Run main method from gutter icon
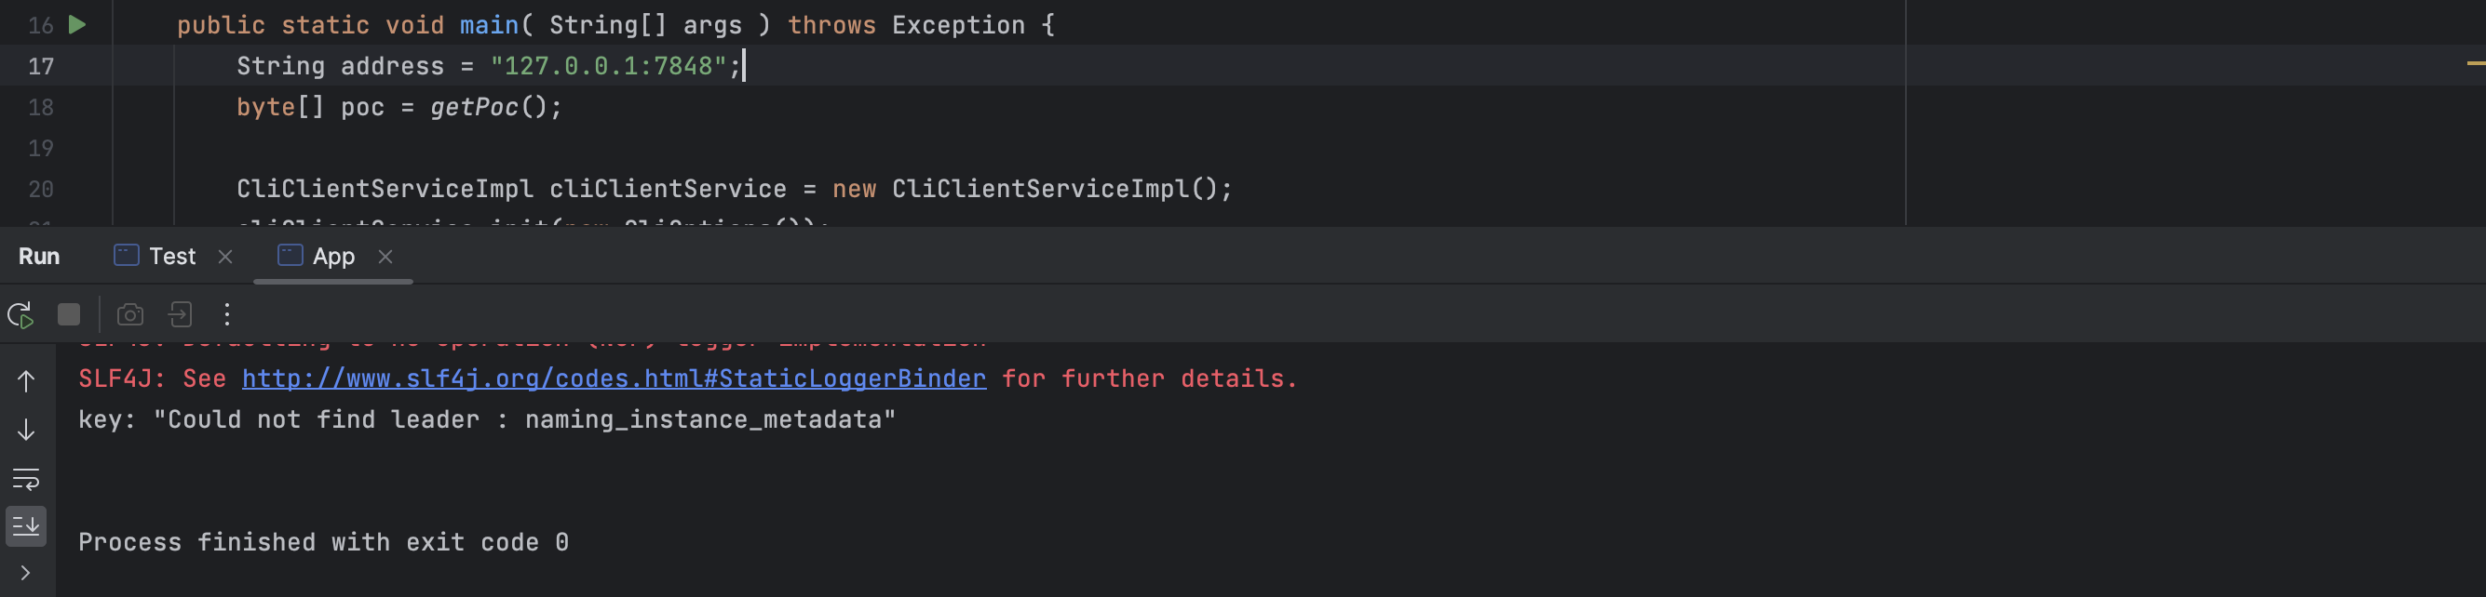 coord(77,25)
